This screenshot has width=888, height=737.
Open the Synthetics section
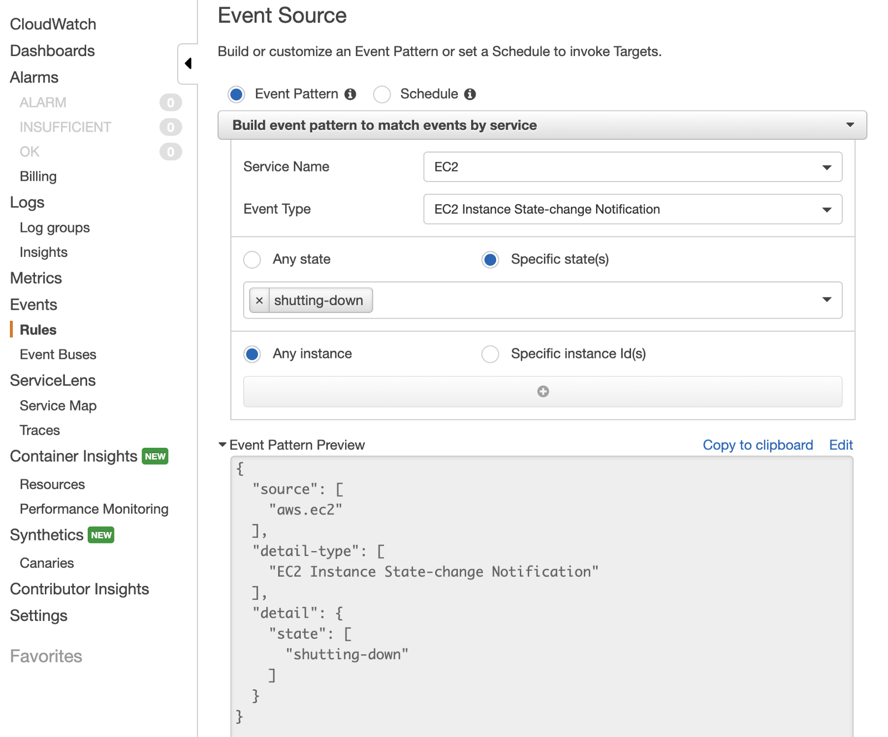[x=47, y=535]
